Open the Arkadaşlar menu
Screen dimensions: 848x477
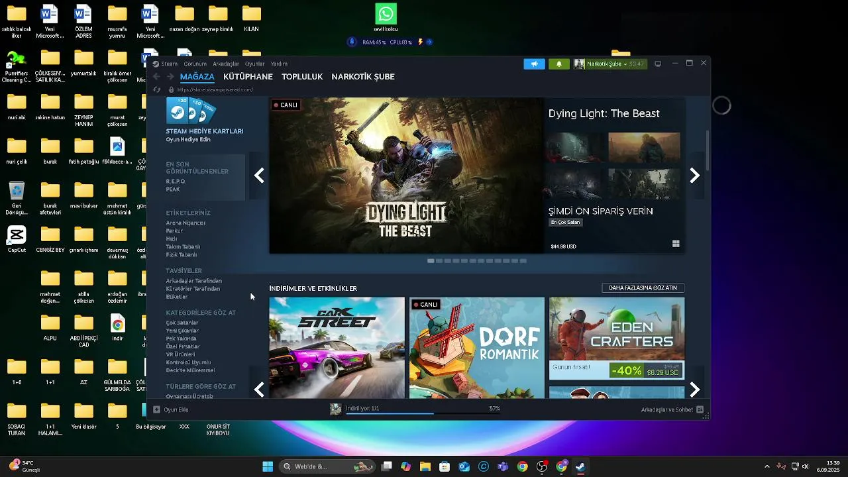tap(226, 64)
